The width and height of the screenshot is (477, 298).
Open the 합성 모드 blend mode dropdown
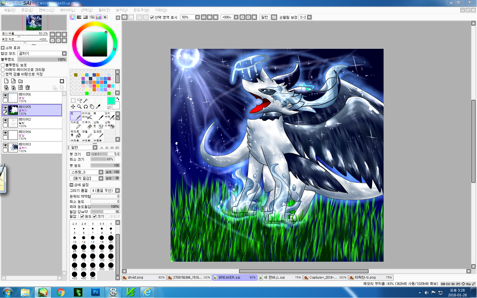pyautogui.click(x=42, y=54)
